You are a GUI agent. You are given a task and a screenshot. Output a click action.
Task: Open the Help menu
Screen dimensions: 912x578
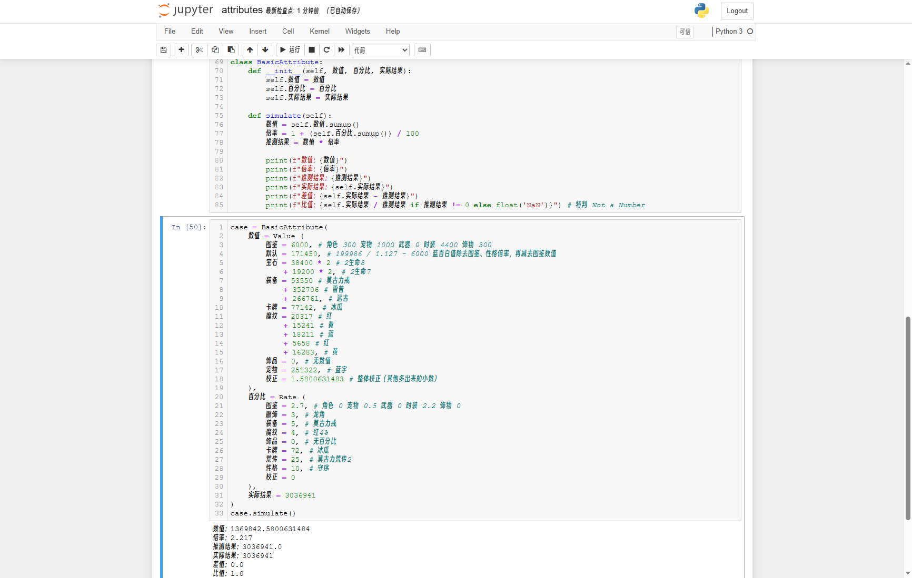[393, 32]
